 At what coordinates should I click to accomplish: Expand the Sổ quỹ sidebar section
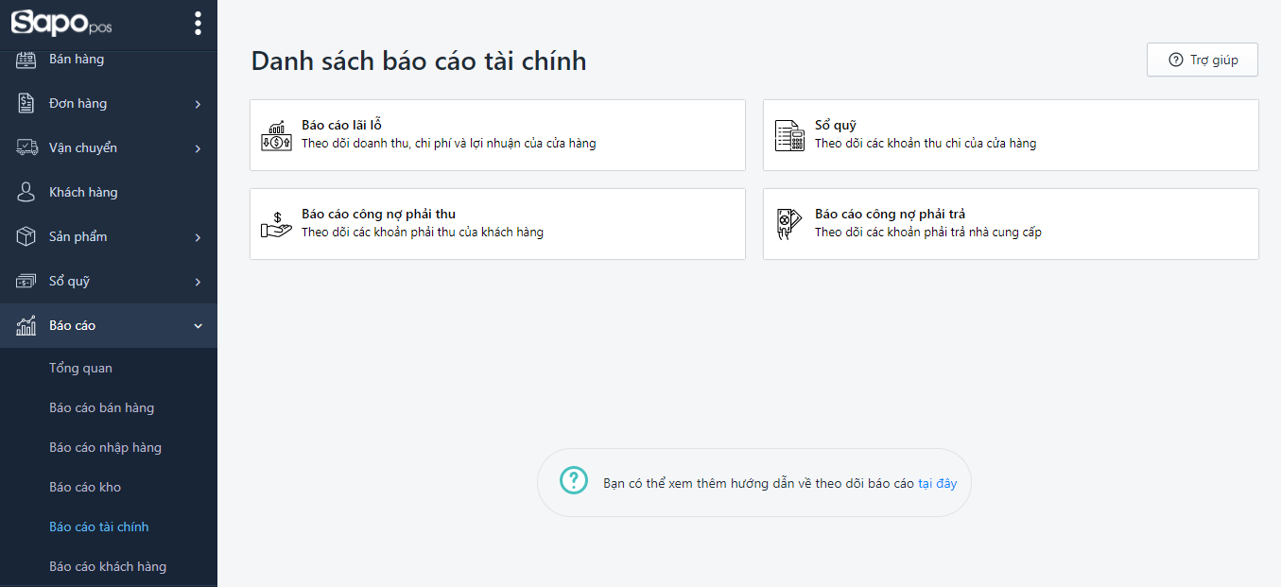(x=109, y=281)
